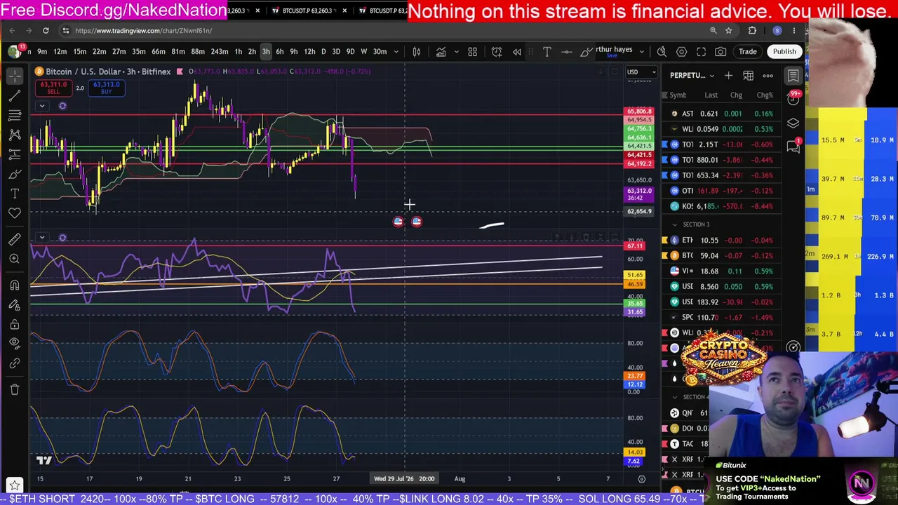Screen dimensions: 898x505
Task: Bookmark this page with the star icon
Action: (x=728, y=30)
